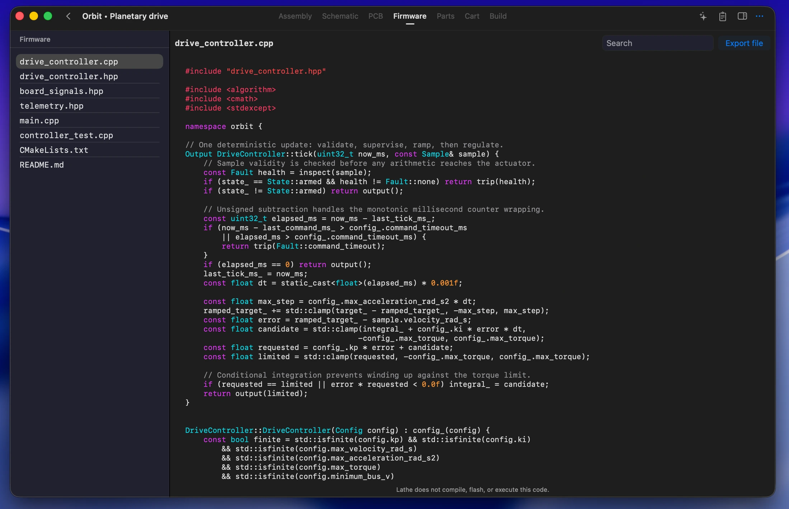Open controller_test.cpp file

(x=89, y=135)
